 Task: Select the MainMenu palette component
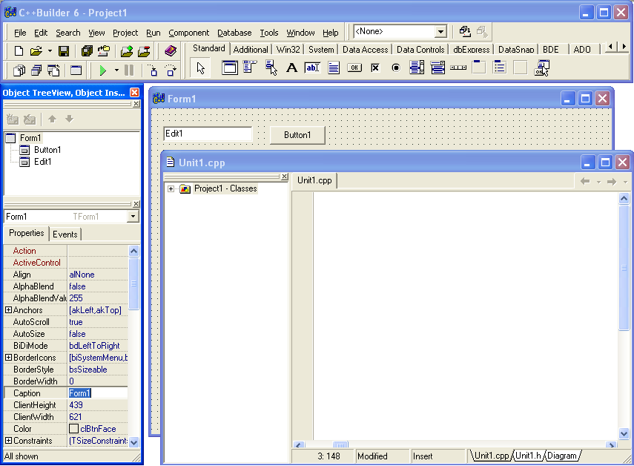pos(251,68)
